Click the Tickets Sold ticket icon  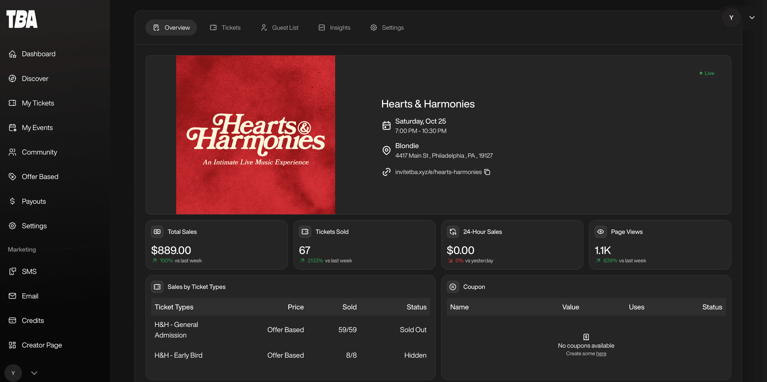pos(305,232)
